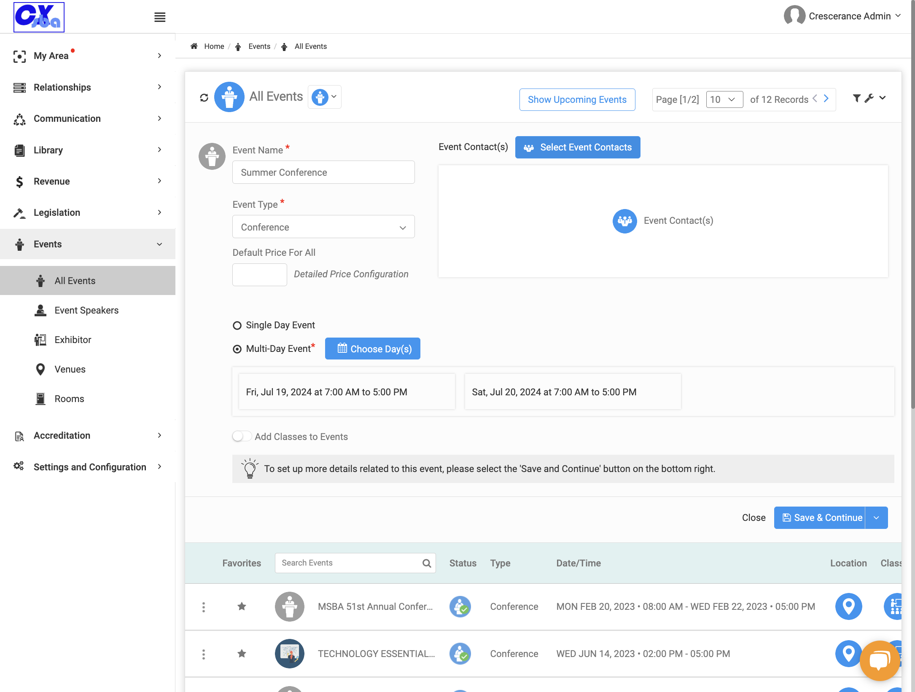
Task: Click the hamburger menu icon
Action: pos(160,17)
